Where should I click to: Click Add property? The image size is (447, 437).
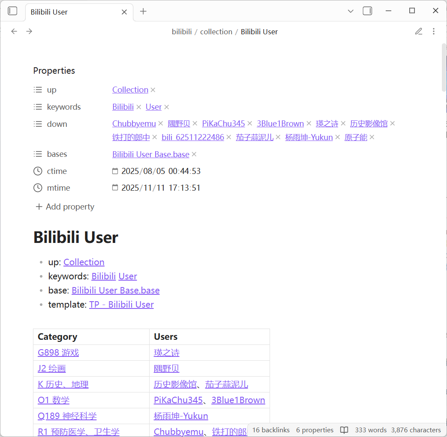pos(65,207)
